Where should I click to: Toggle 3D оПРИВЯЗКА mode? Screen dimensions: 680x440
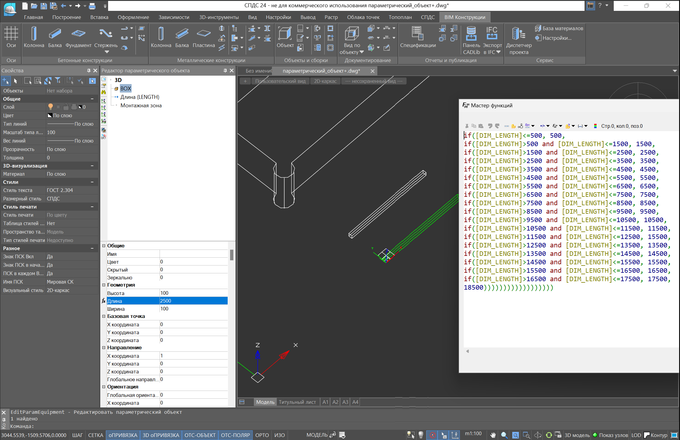(x=161, y=435)
